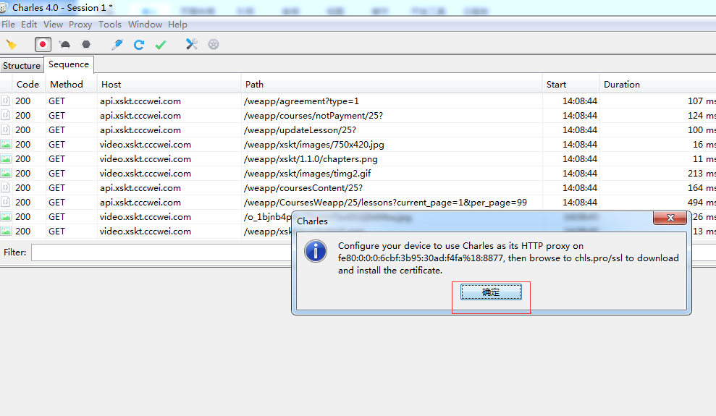
Task: Switch to the Sequence tab
Action: 69,64
